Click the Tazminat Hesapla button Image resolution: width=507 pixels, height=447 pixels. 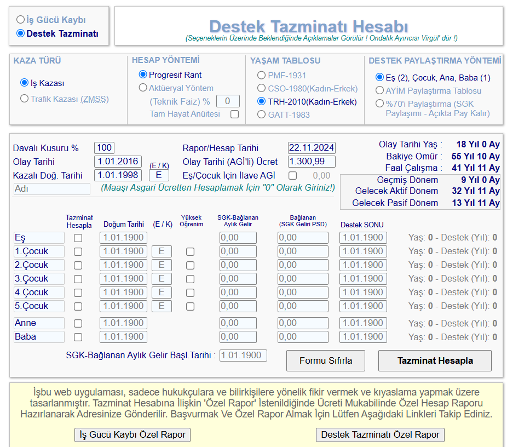click(435, 360)
